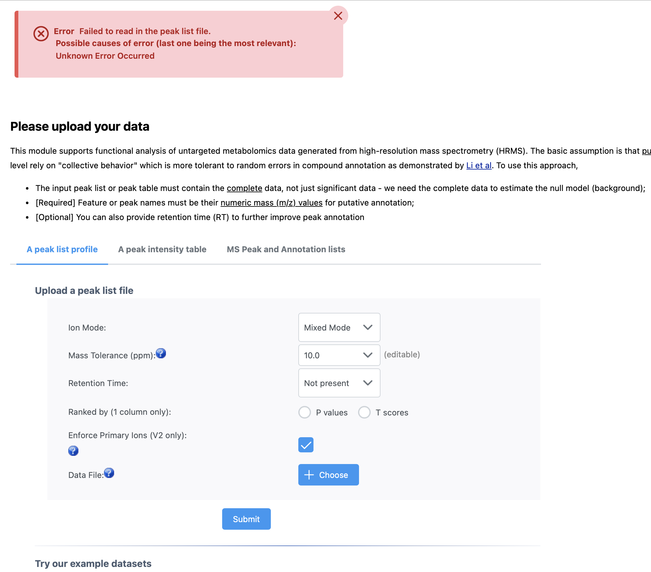Open the Ion Mode dropdown
The width and height of the screenshot is (651, 572).
click(x=339, y=327)
